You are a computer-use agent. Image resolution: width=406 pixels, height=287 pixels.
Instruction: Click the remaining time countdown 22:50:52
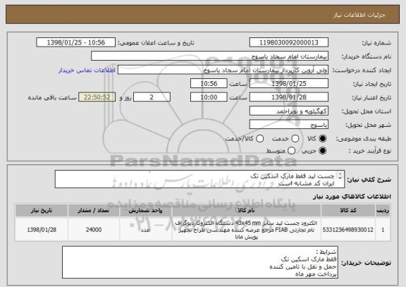[97, 97]
